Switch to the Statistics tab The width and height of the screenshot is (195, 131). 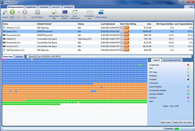(x=19, y=57)
